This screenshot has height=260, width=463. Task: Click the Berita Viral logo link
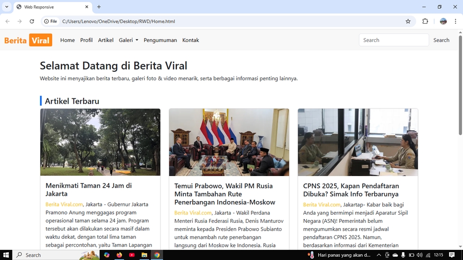click(x=28, y=40)
